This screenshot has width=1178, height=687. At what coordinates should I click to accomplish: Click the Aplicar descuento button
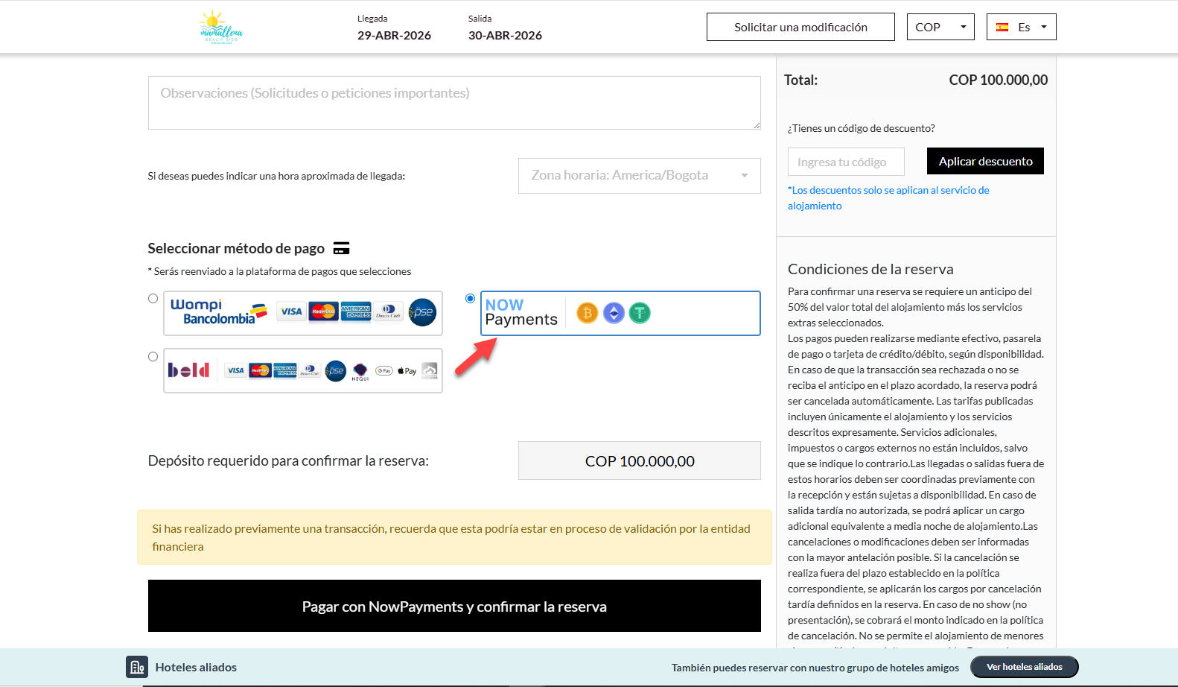pos(984,161)
